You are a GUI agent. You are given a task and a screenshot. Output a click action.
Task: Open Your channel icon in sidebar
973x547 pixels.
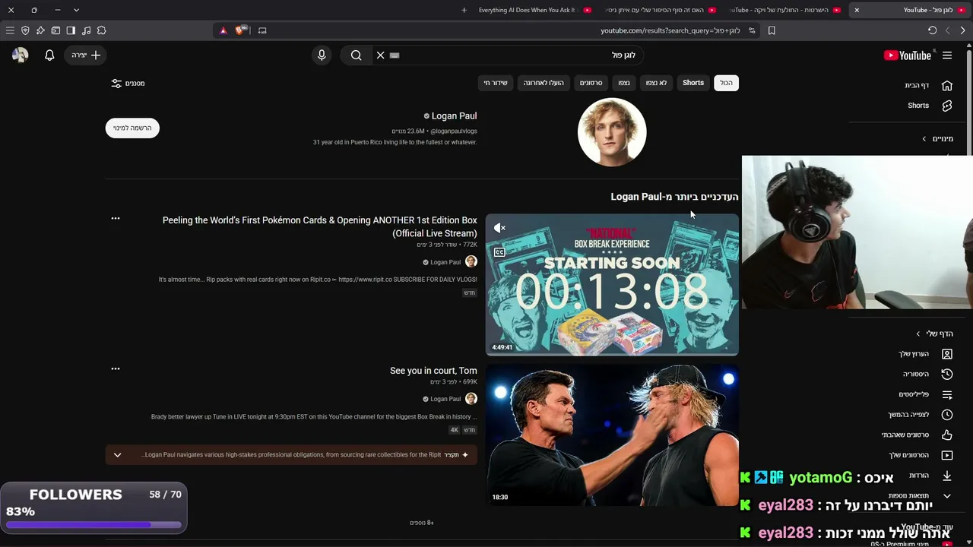click(x=947, y=354)
